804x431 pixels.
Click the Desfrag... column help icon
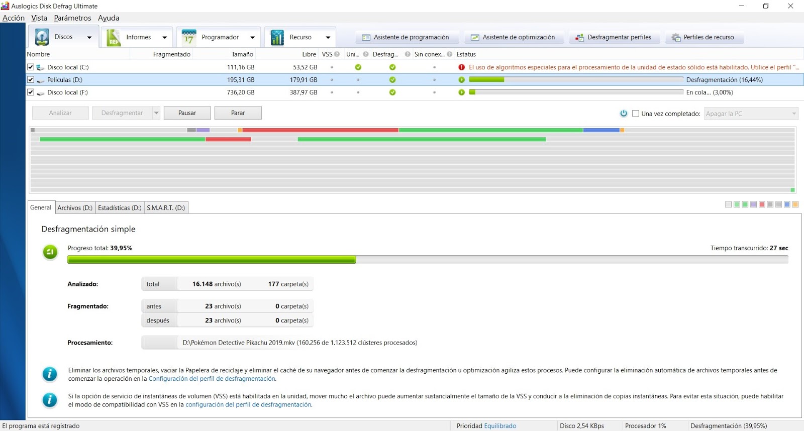tap(408, 54)
